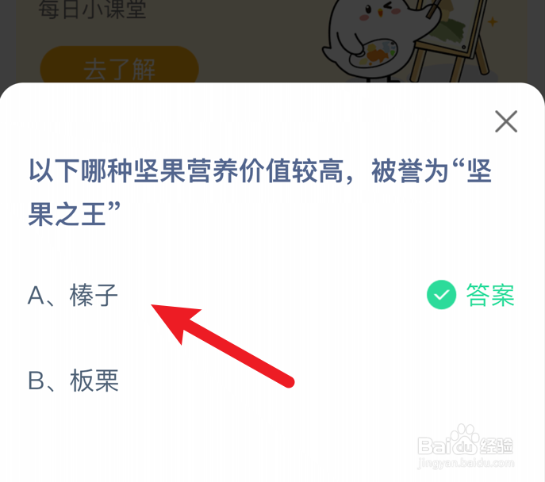The height and width of the screenshot is (482, 545).
Task: Click the 经验 text in watermark
Action: click(x=497, y=446)
